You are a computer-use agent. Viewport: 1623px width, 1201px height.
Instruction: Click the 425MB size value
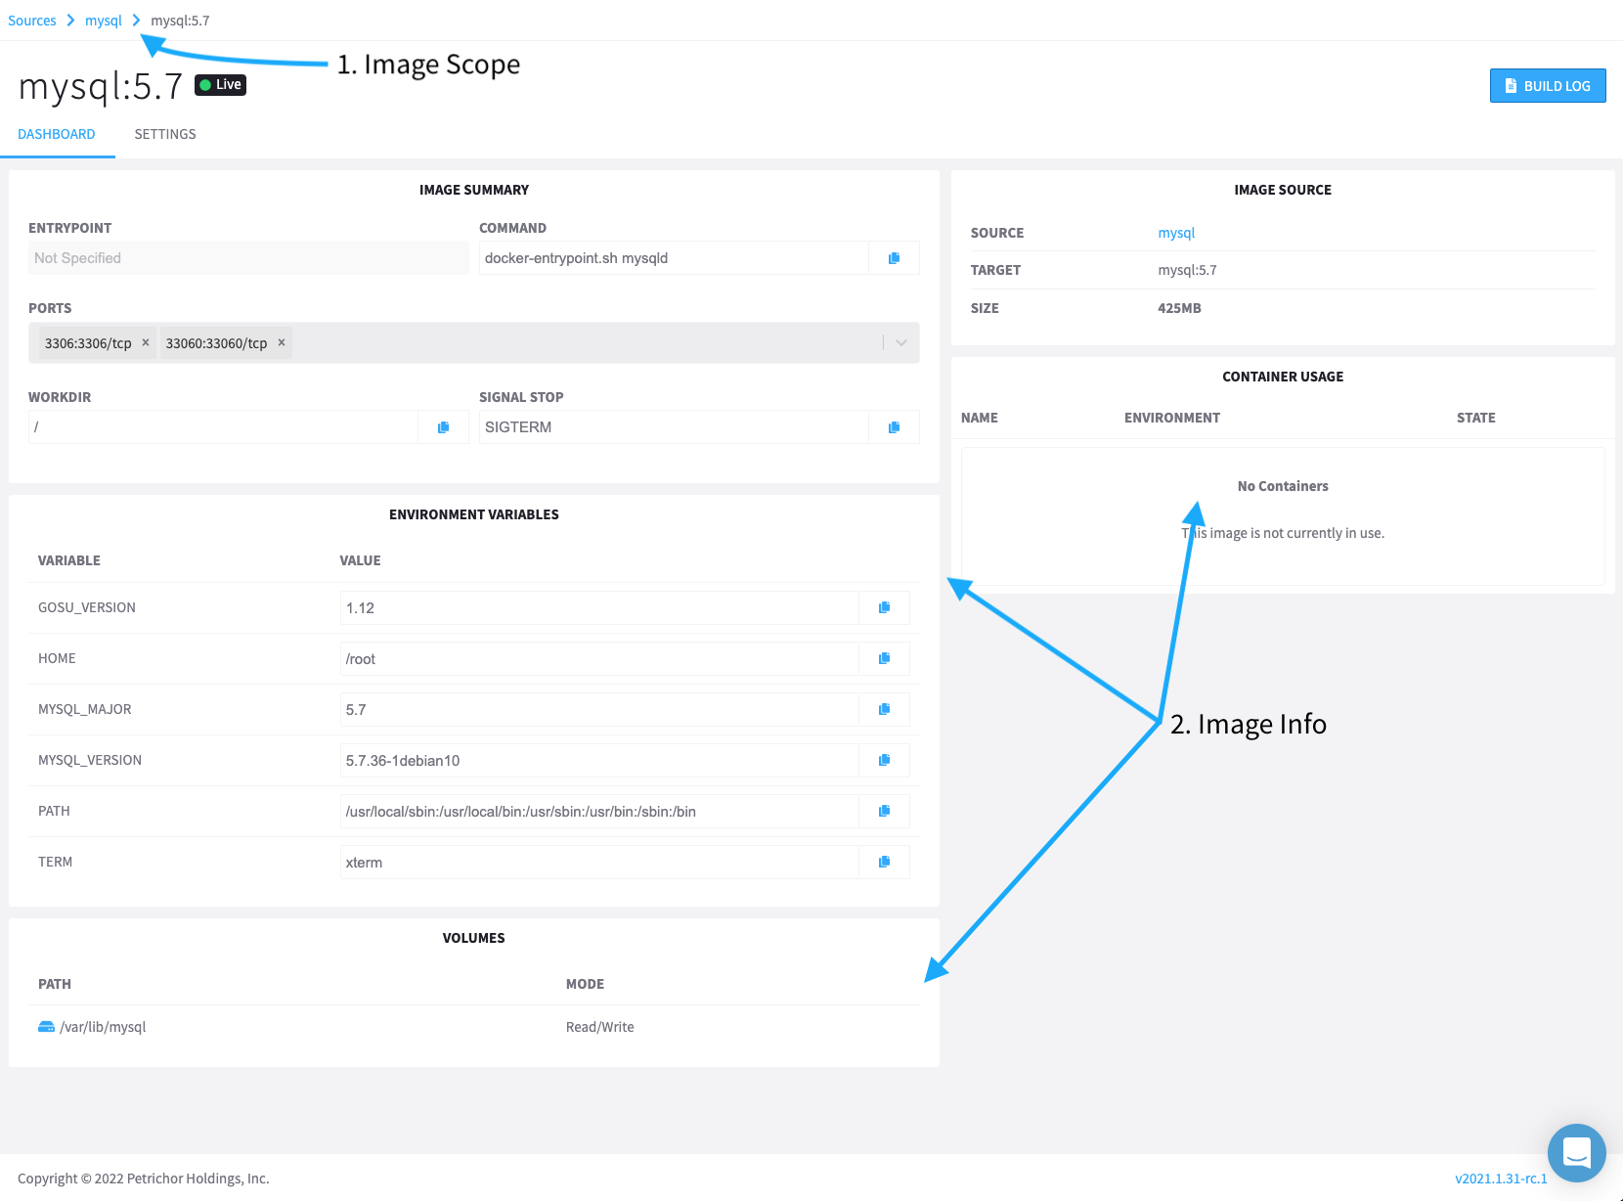1179,308
